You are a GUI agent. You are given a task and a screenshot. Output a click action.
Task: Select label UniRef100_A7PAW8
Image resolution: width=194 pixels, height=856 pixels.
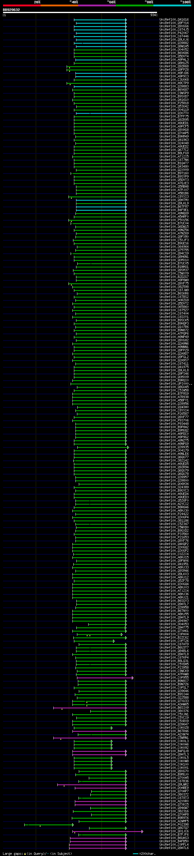[x=174, y=674]
